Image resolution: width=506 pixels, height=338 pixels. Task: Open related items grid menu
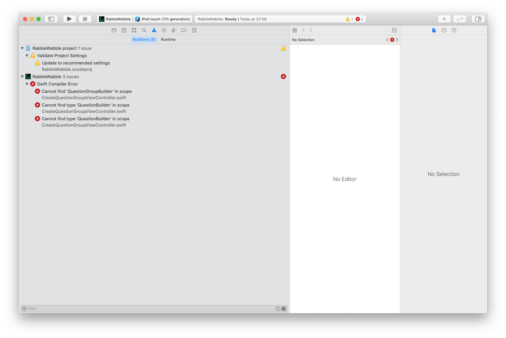[x=294, y=30]
